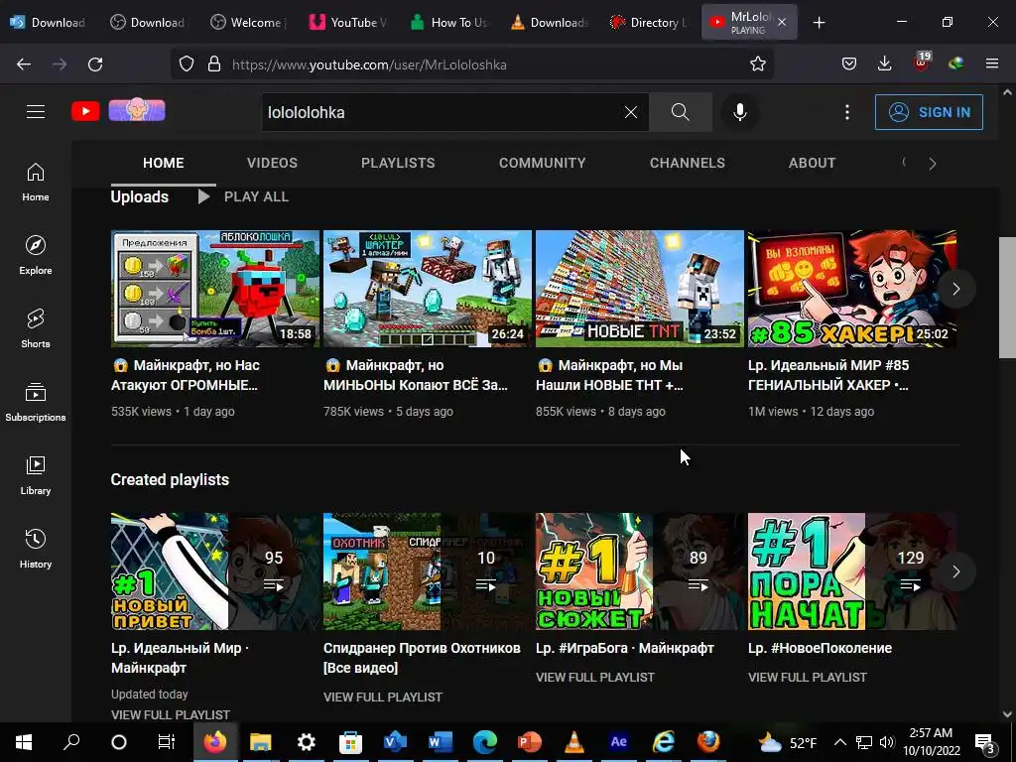This screenshot has height=762, width=1016.
Task: Open the 129-video НовоеПоколение playlist thumbnail
Action: pos(852,571)
